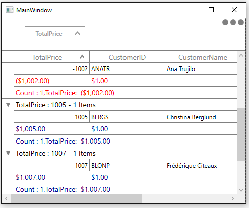Click the Count summary row showing $1,005.00
249x208 pixels.
tap(126, 141)
